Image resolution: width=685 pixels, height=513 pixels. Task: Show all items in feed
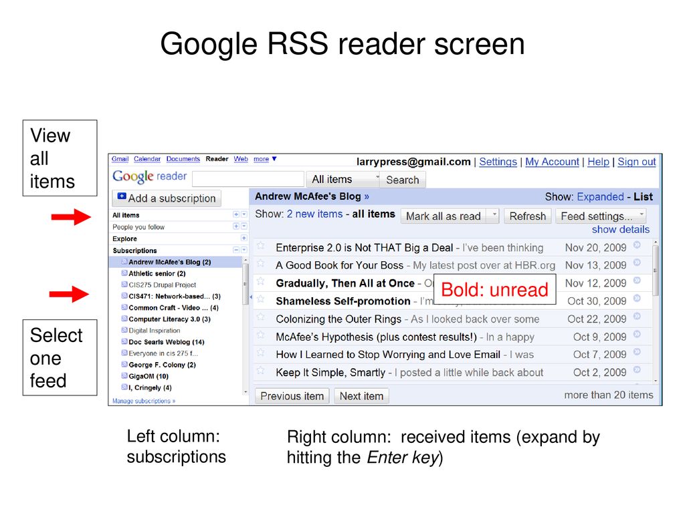[373, 214]
